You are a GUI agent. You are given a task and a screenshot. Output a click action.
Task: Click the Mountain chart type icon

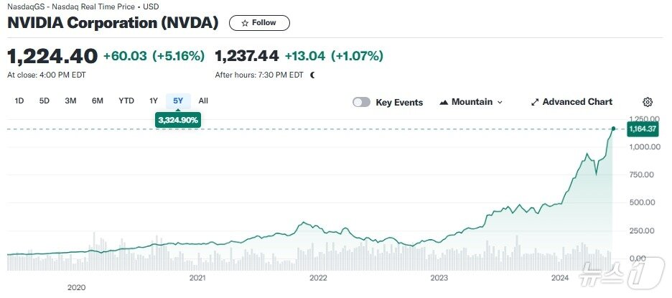(x=443, y=102)
